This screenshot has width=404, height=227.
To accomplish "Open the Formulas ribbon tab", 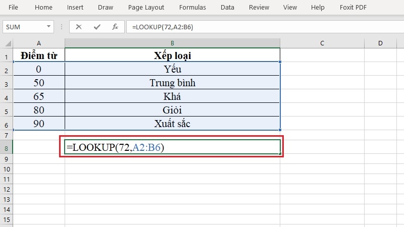I will (192, 8).
